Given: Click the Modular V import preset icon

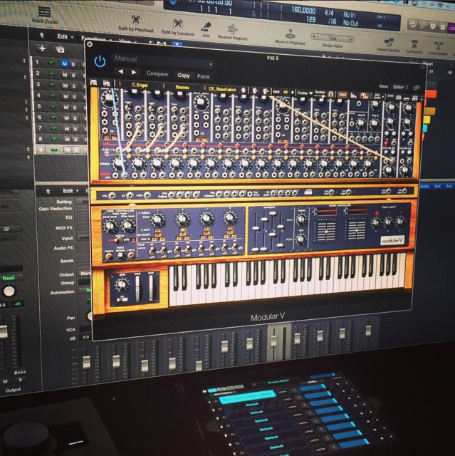Looking at the screenshot, I should click(254, 91).
